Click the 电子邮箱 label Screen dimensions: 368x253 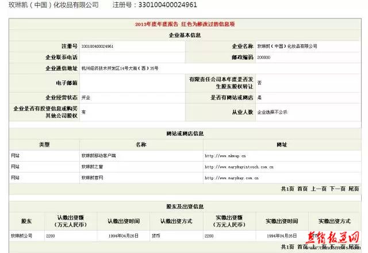67,83
